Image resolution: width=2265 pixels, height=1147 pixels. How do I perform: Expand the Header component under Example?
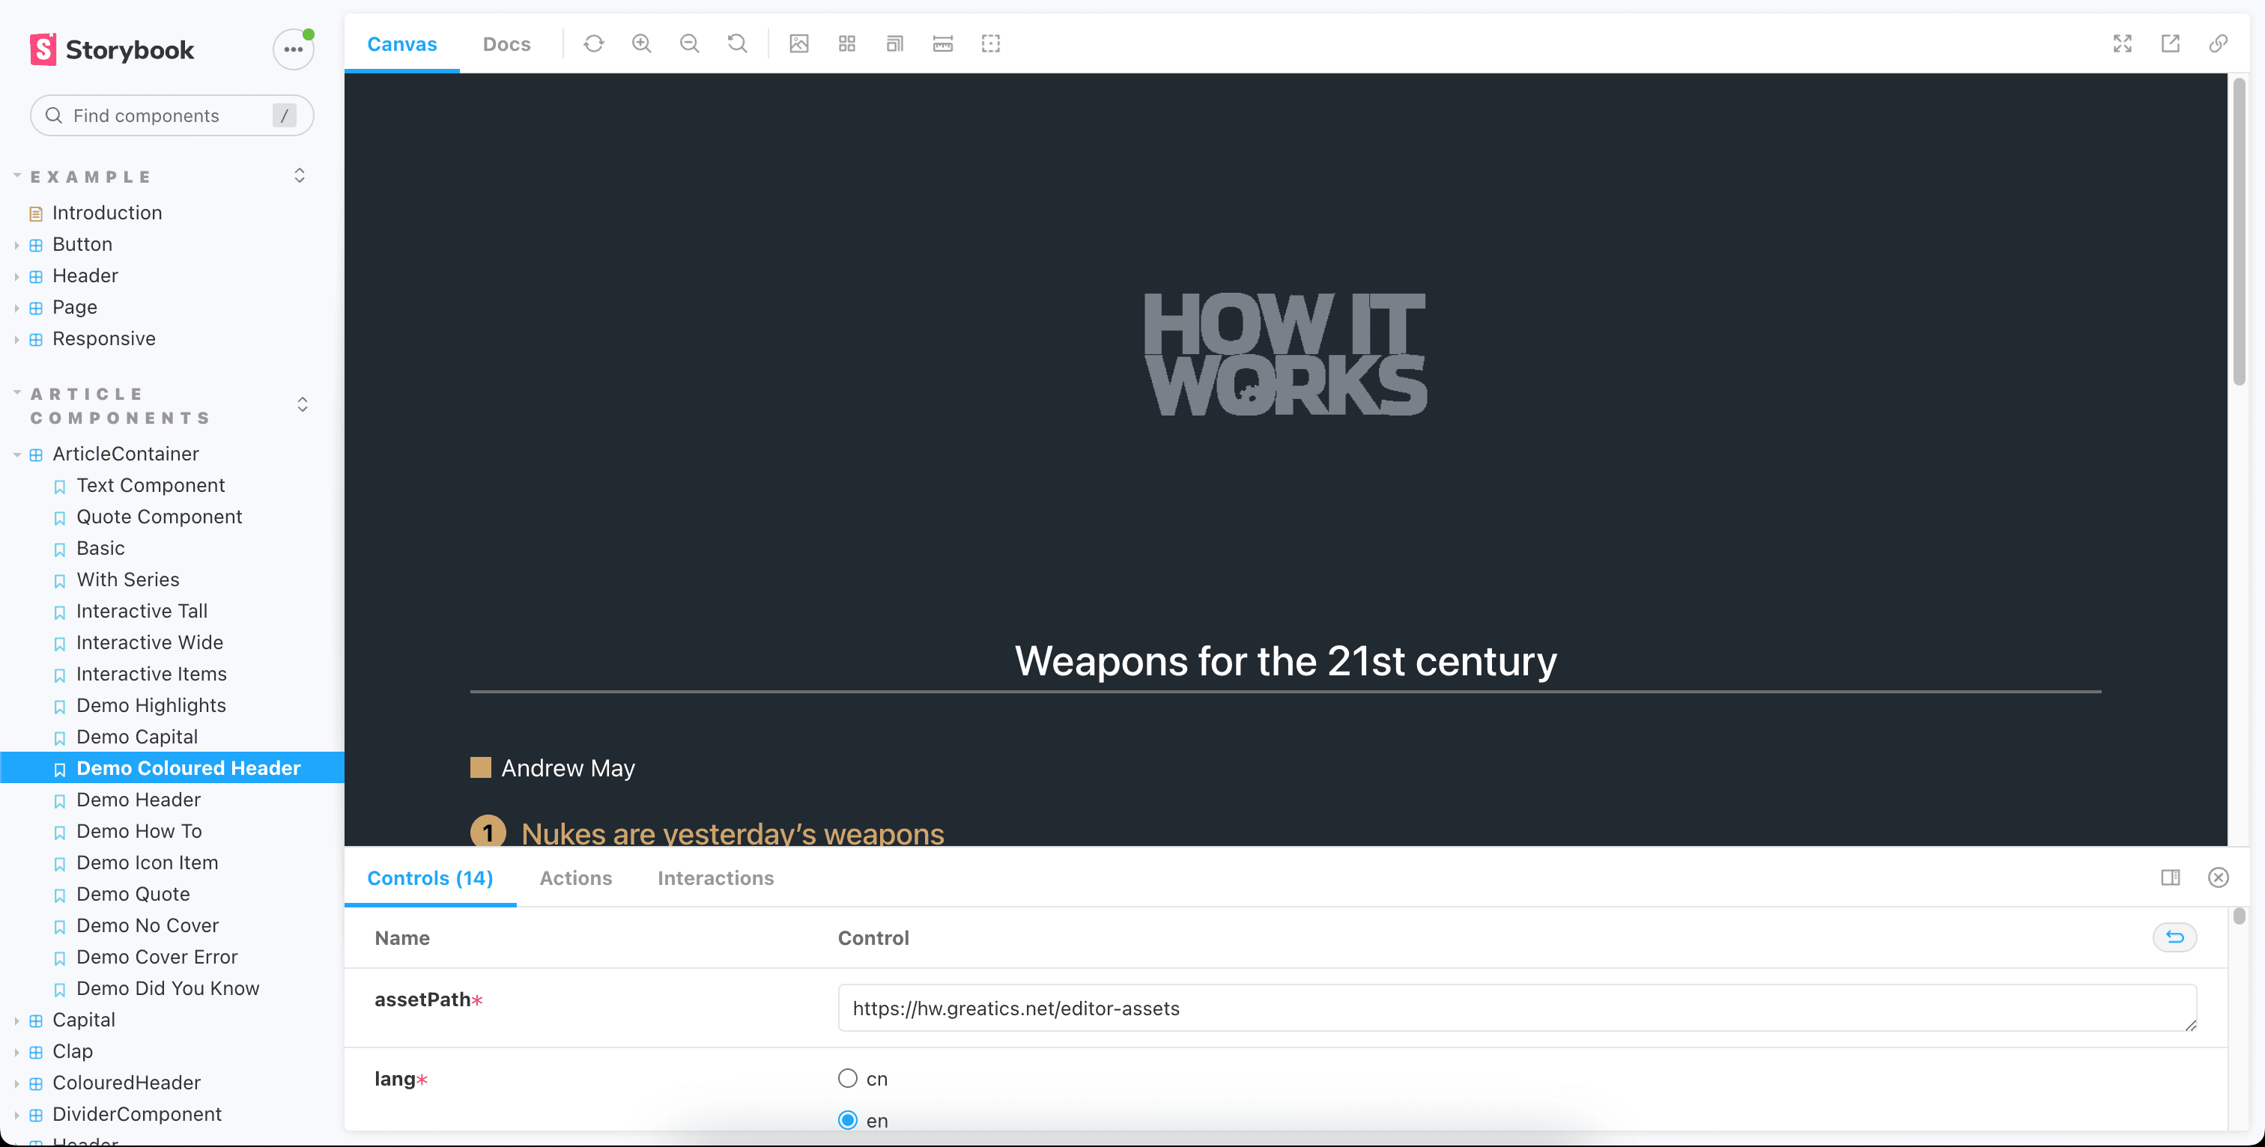pyautogui.click(x=85, y=276)
